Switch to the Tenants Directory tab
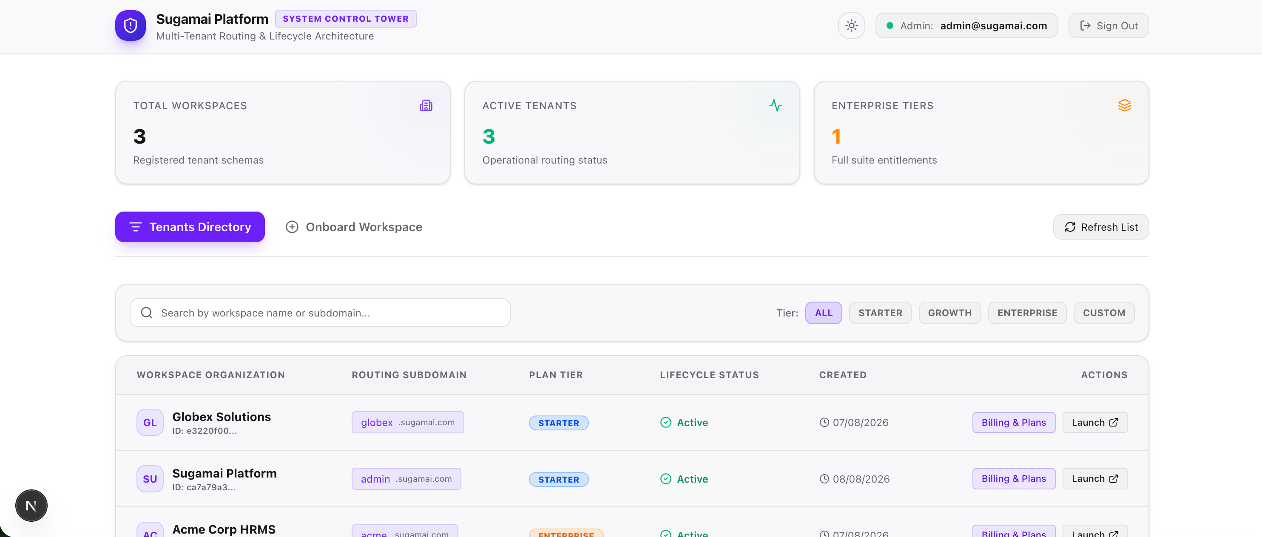The image size is (1262, 537). [x=190, y=226]
